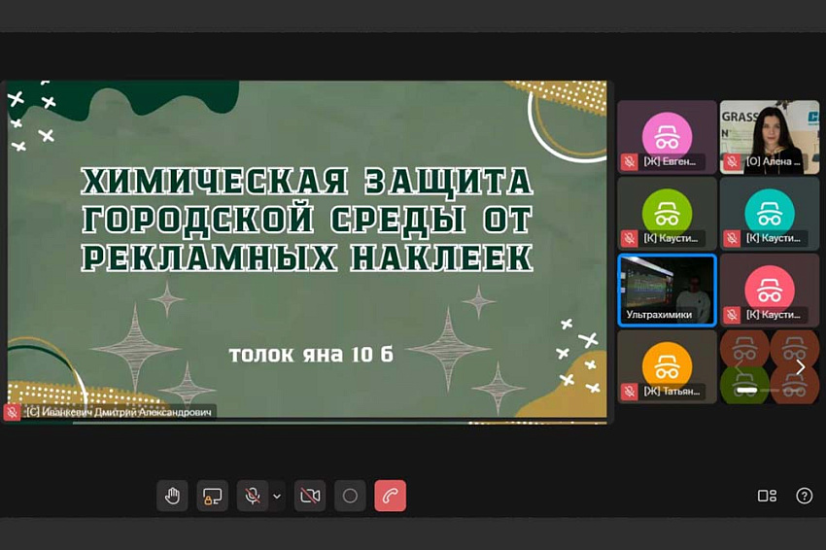This screenshot has height=550, width=826.
Task: Click the Евген participant pink avatar
Action: 667,131
